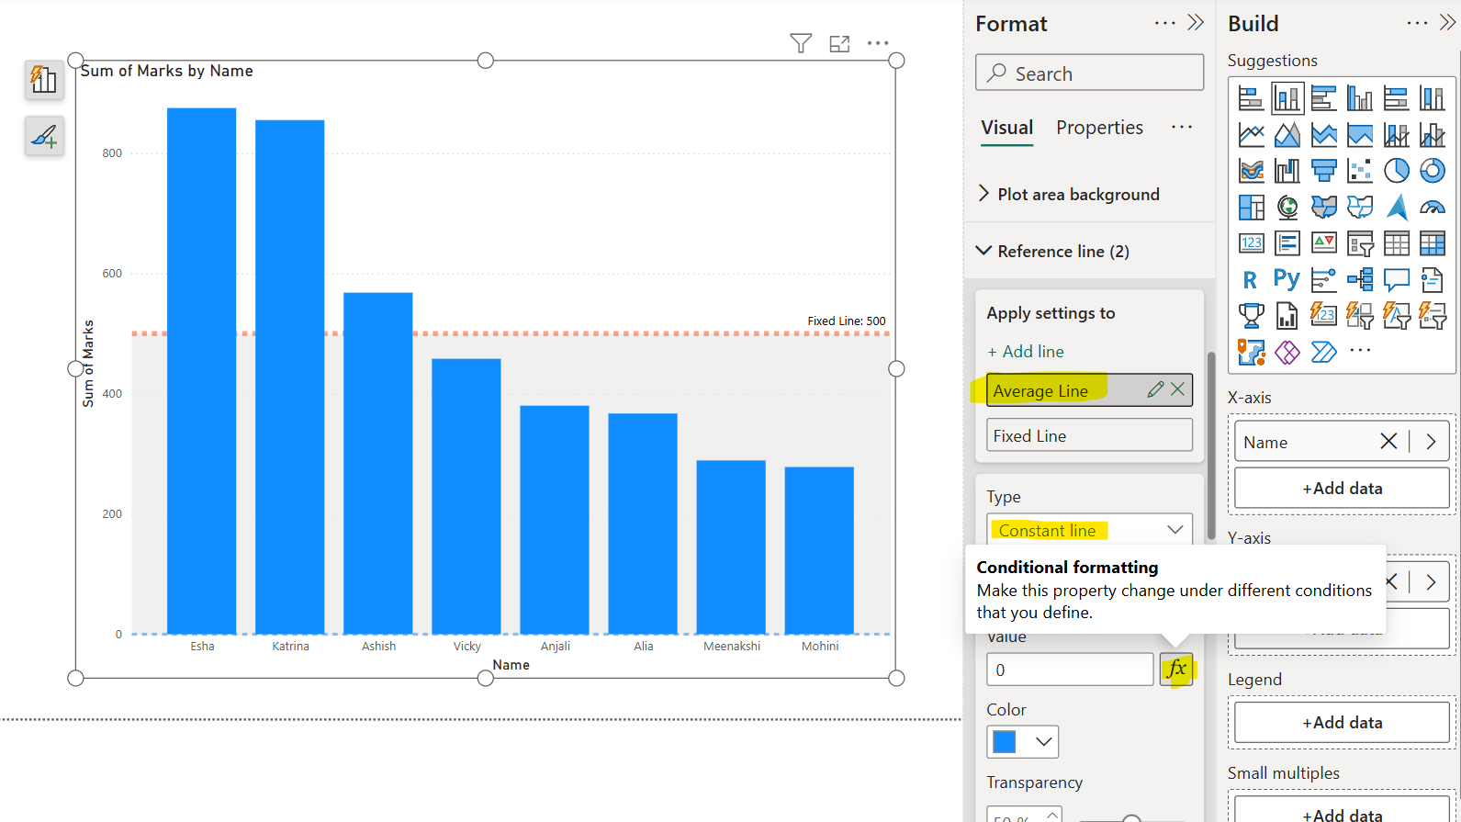
Task: Choose the Donut chart visual
Action: 1432,170
